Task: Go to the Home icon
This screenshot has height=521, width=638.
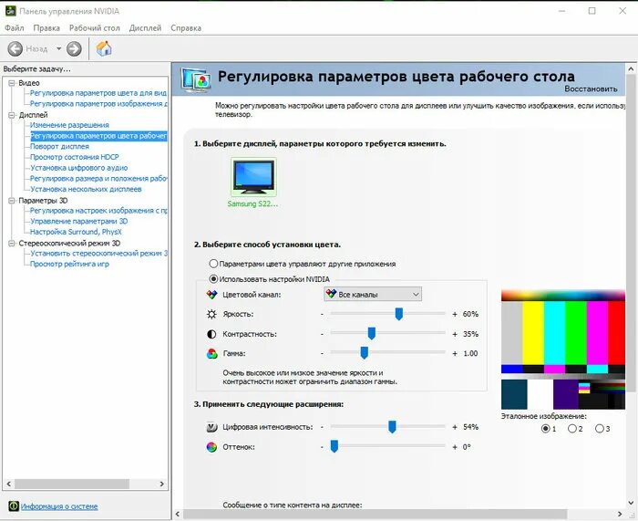Action: point(104,48)
